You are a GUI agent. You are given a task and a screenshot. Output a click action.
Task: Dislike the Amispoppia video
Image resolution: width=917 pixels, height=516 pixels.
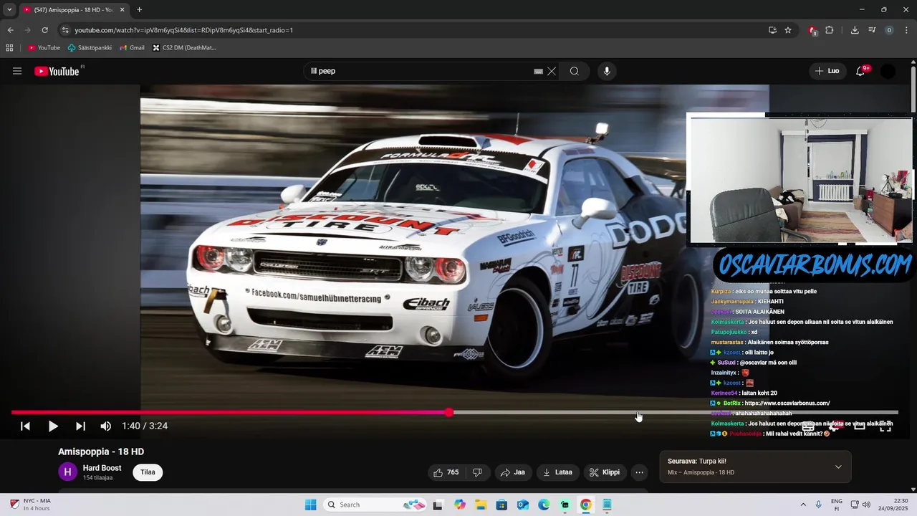pyautogui.click(x=477, y=472)
